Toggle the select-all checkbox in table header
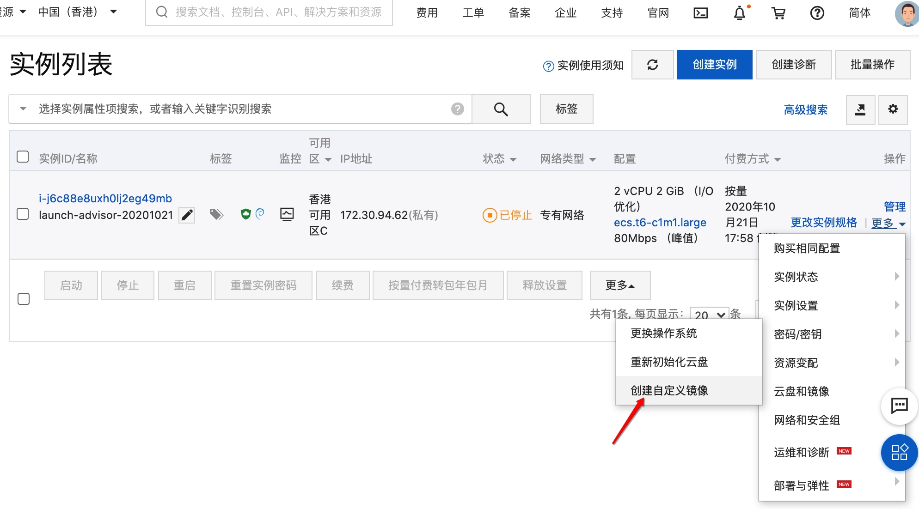919x509 pixels. click(23, 157)
